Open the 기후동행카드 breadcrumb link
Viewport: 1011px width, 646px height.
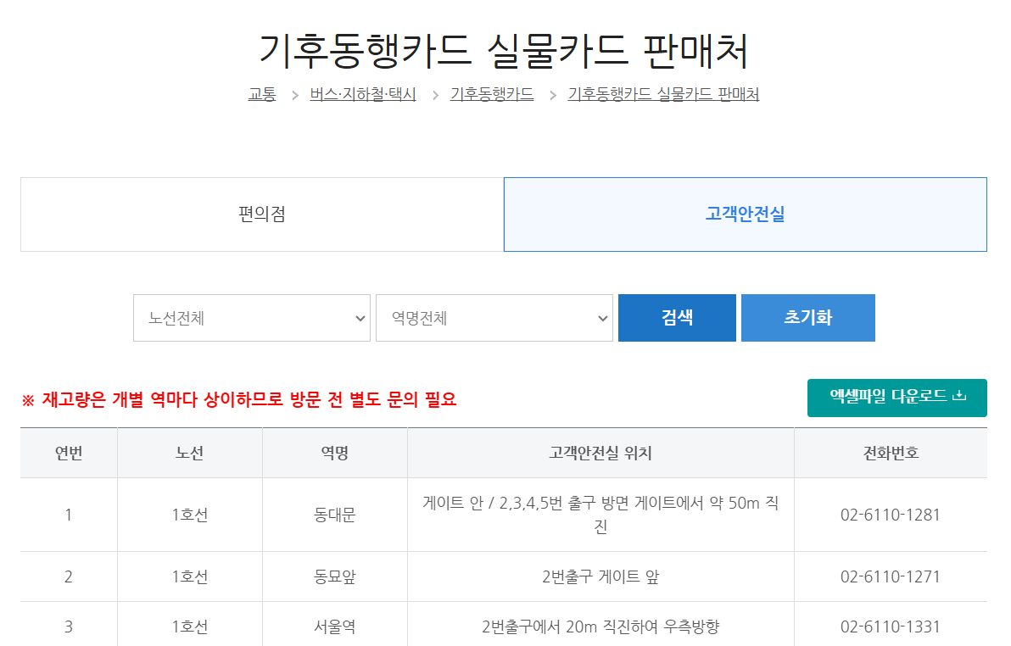click(x=492, y=94)
